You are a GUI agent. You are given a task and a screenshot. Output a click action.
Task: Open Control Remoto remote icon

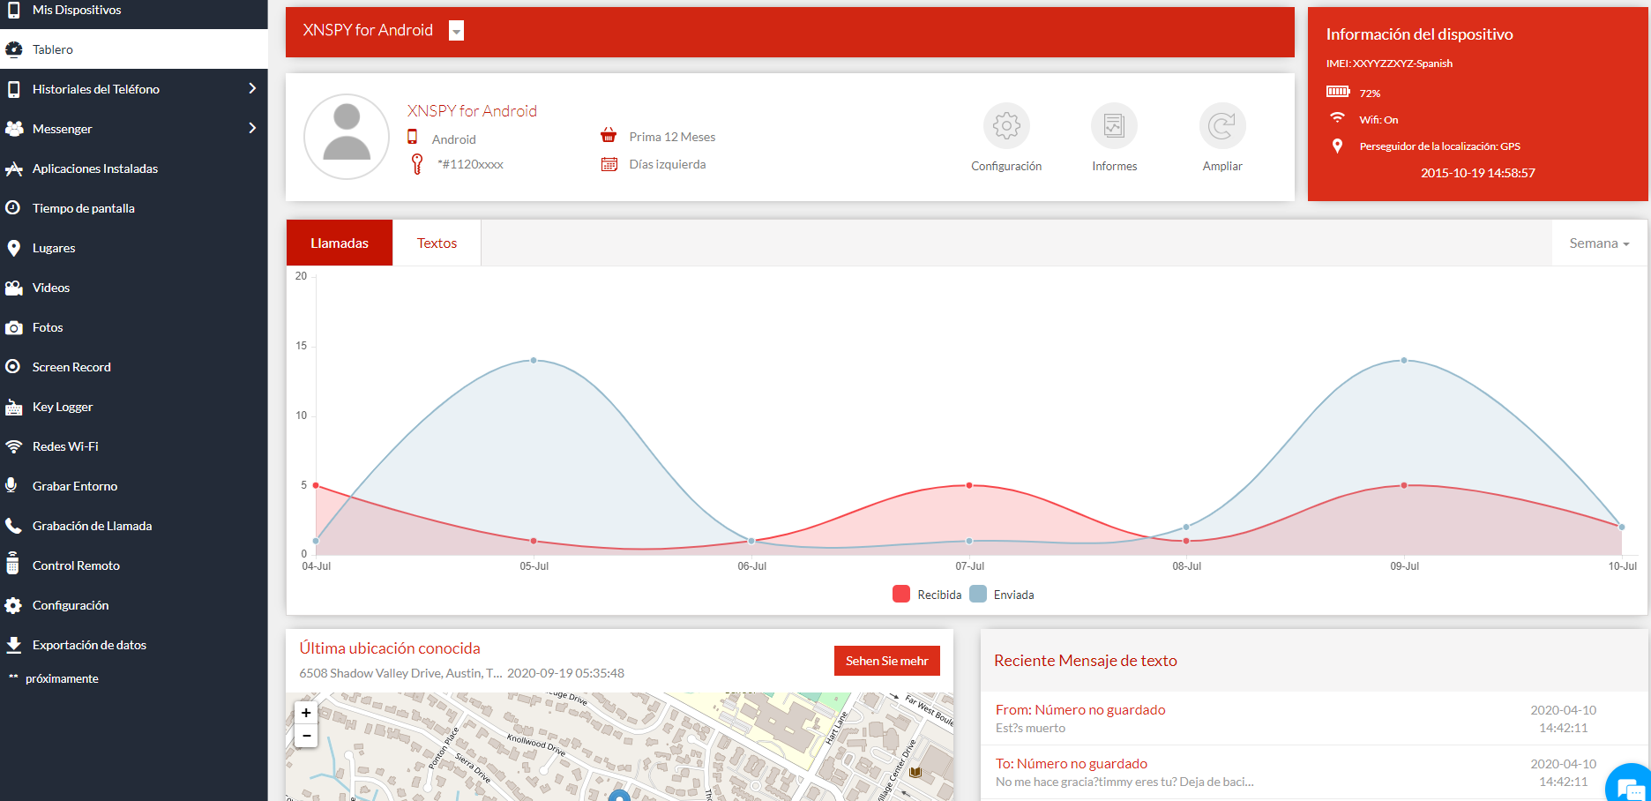tap(12, 563)
